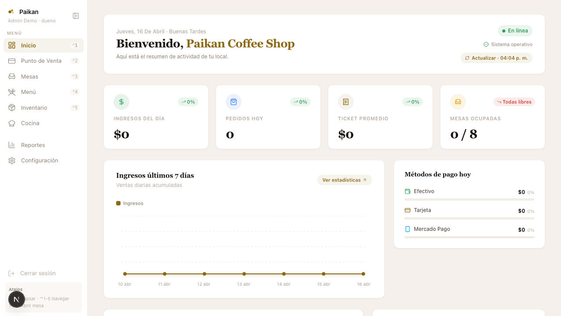The height and width of the screenshot is (316, 561).
Task: Click the Sistema operativo check icon
Action: [486, 44]
